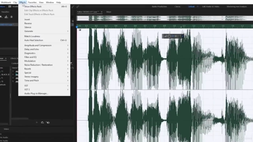This screenshot has width=253, height=142.
Task: Expand the Special submenu
Action: [x=44, y=73]
